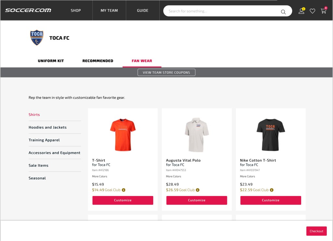Viewport: 333px width, 241px height.
Task: Click T-Shirt Goal Club info icon
Action: pos(123,190)
